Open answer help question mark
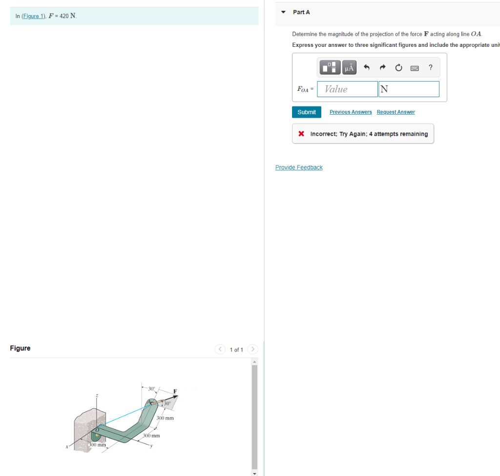500x476 pixels. click(431, 67)
